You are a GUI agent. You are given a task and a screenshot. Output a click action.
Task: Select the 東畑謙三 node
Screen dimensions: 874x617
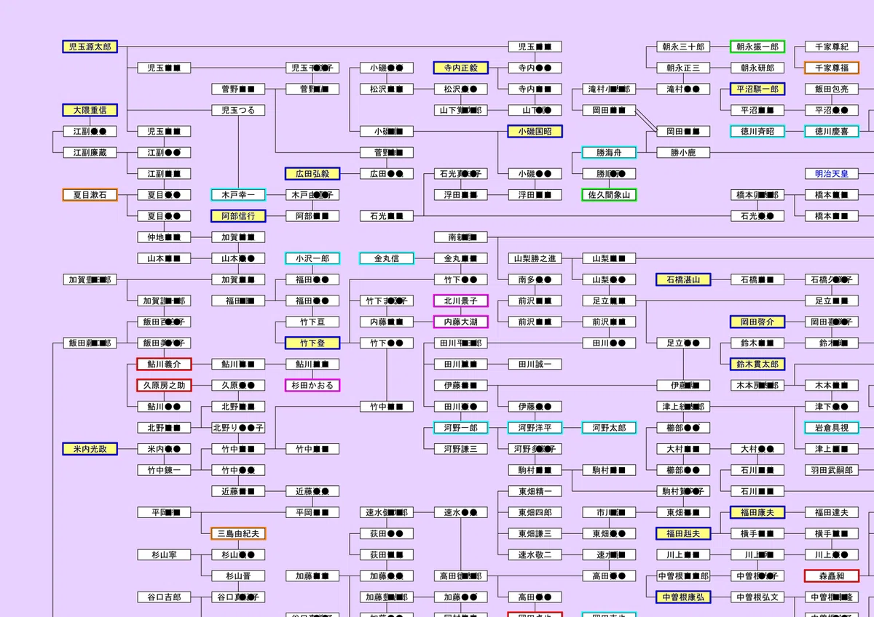(535, 533)
